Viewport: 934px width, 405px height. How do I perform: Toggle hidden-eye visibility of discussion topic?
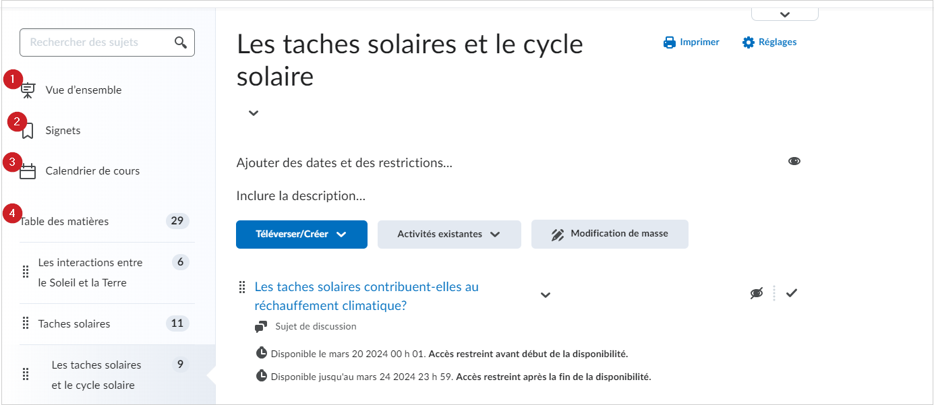point(757,293)
